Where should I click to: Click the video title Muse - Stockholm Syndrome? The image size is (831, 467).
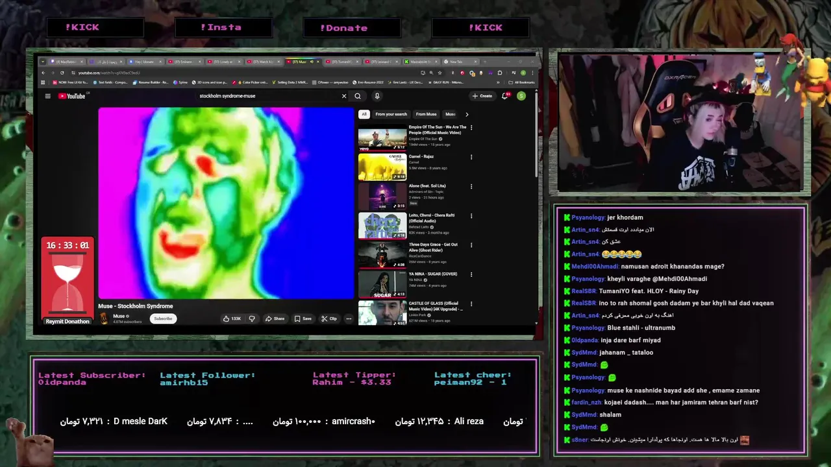pyautogui.click(x=136, y=306)
